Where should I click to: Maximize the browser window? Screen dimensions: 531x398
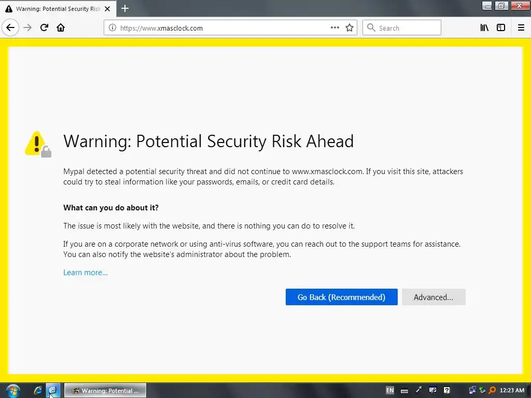pos(501,5)
